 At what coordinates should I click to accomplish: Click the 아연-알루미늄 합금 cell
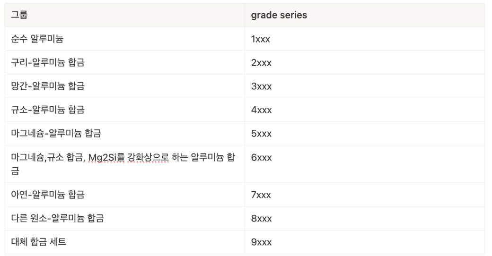124,194
